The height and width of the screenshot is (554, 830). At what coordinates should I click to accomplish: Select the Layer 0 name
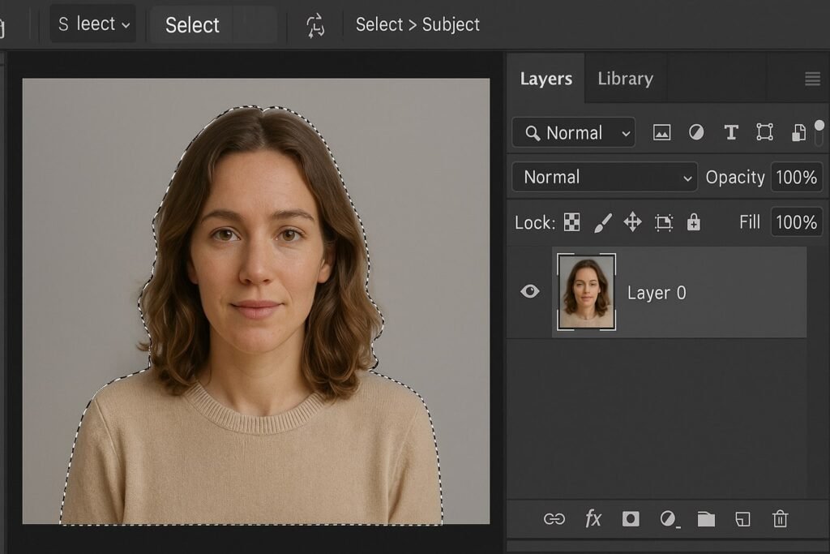tap(657, 293)
